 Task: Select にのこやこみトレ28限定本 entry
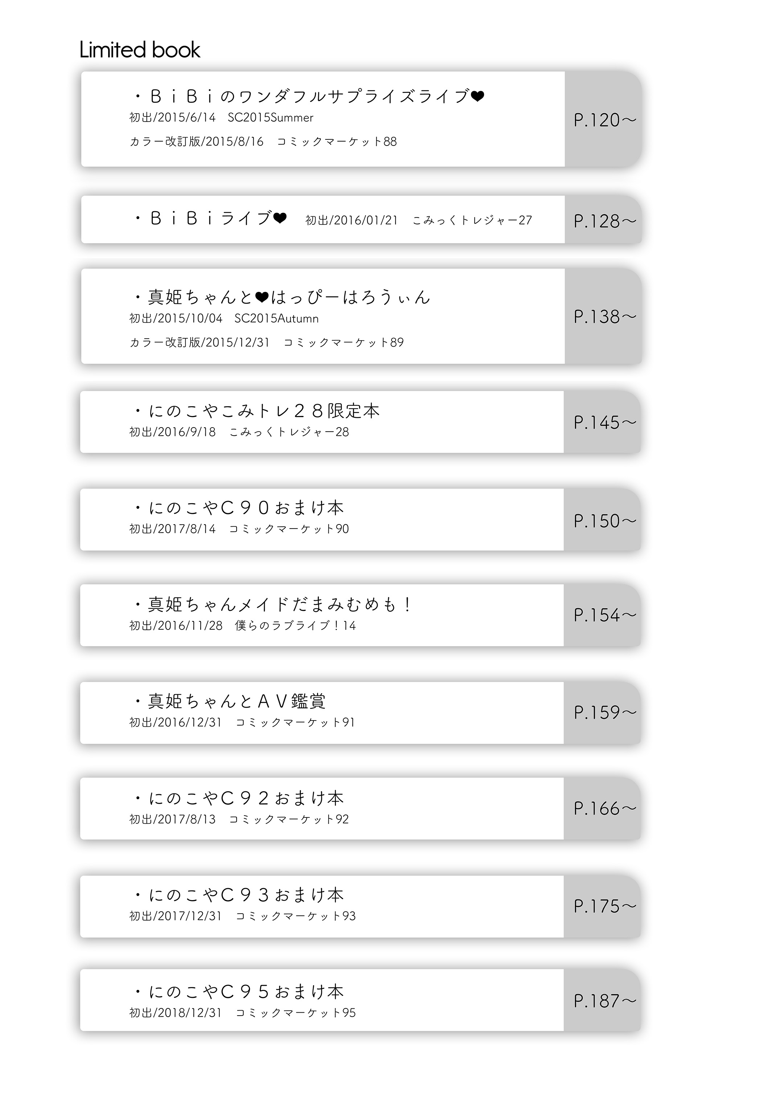tap(257, 411)
